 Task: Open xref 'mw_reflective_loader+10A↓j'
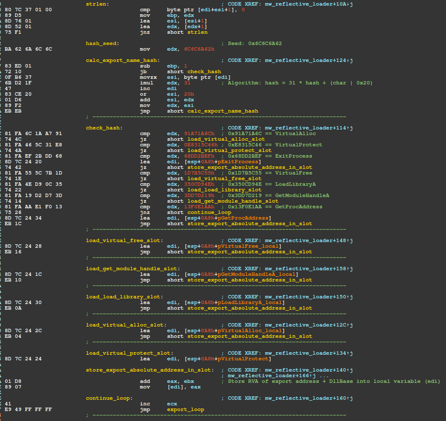(308, 4)
